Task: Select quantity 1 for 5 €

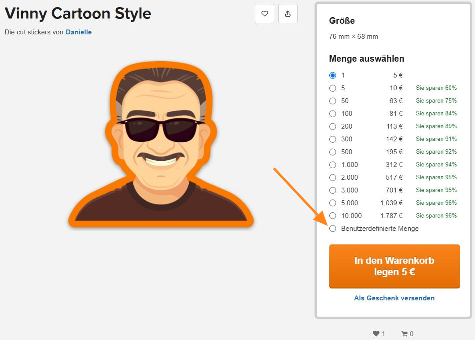Action: click(x=333, y=75)
